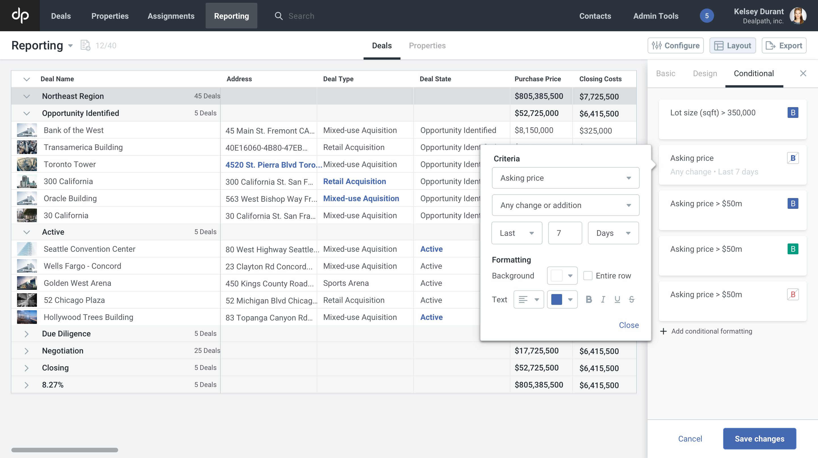
Task: Click the notifications badge showing 5
Action: [x=707, y=16]
